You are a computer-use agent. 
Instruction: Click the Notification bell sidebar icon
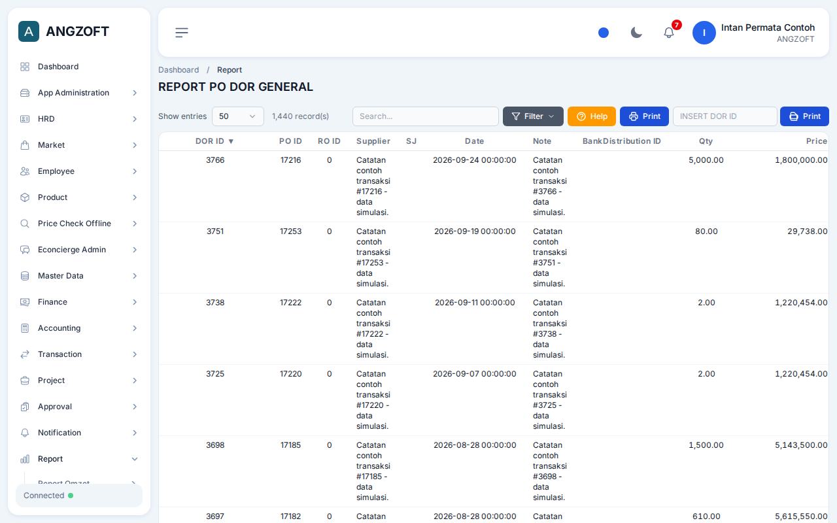coord(25,433)
